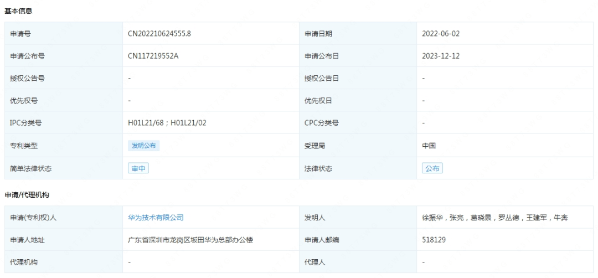Screen dimensions: 598x278
Task: Click the applicant address in 深圳市龙岗区
Action: [x=190, y=240]
